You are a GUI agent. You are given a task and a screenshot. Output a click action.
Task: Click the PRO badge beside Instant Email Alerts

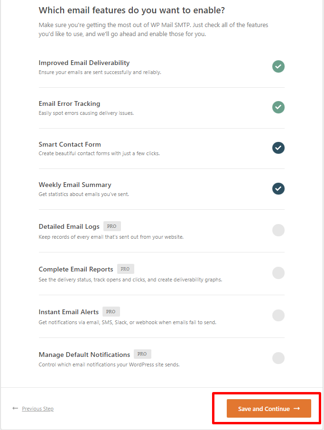coord(111,312)
